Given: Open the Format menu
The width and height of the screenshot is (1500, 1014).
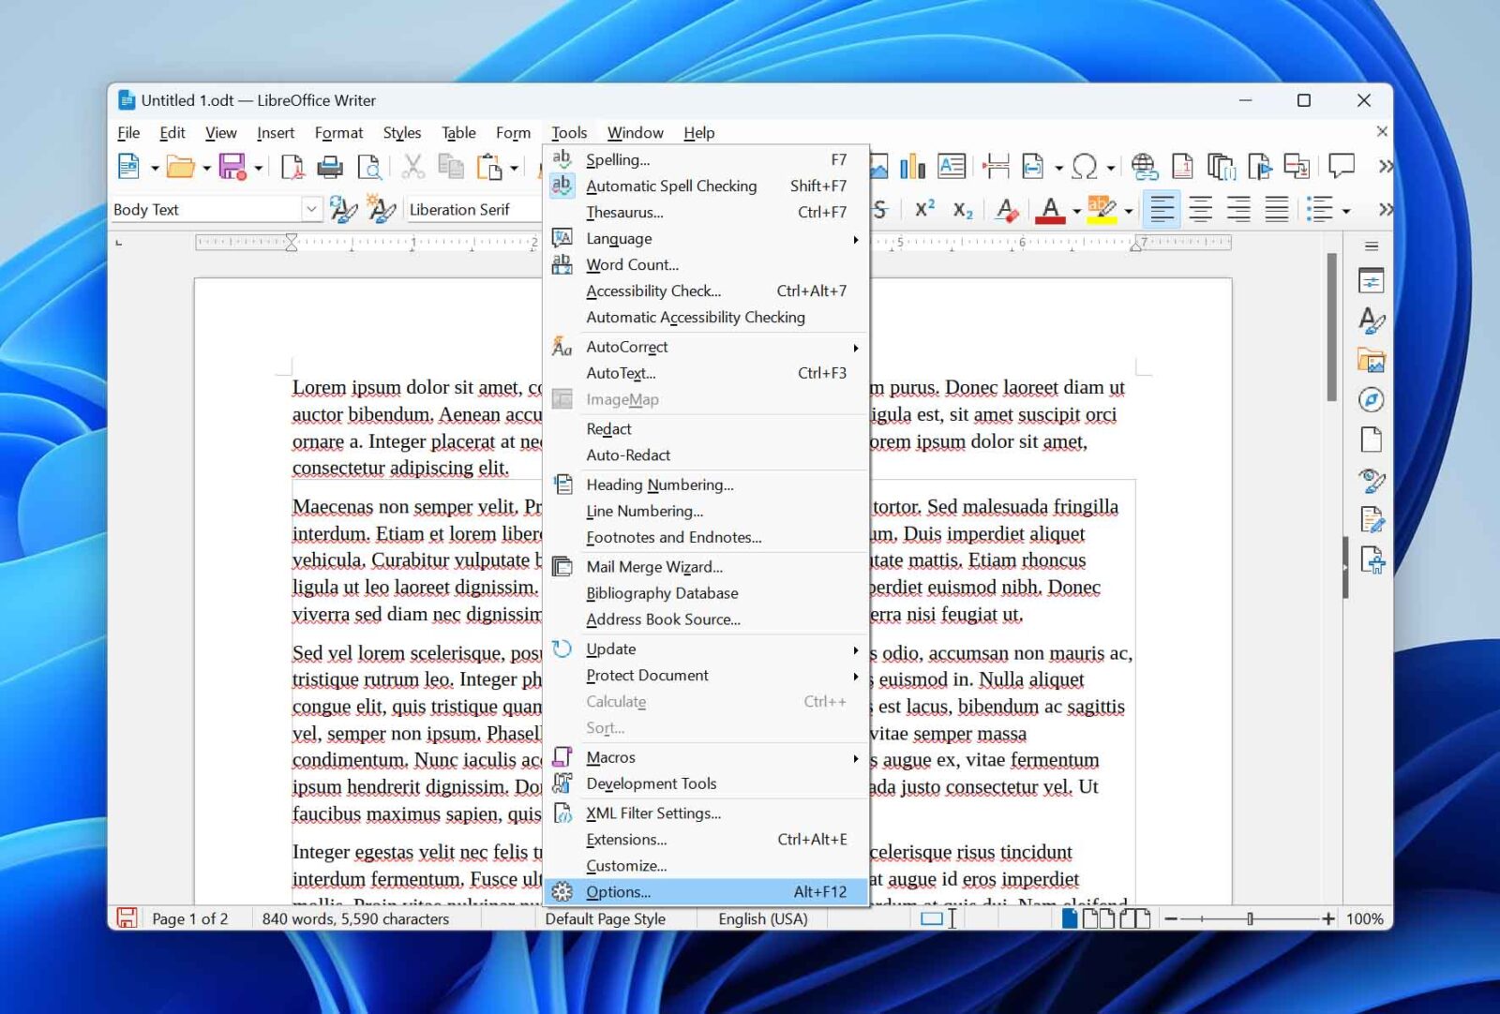Looking at the screenshot, I should click(x=338, y=132).
